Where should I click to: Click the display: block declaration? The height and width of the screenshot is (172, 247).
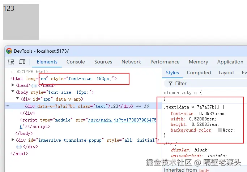click(190, 150)
